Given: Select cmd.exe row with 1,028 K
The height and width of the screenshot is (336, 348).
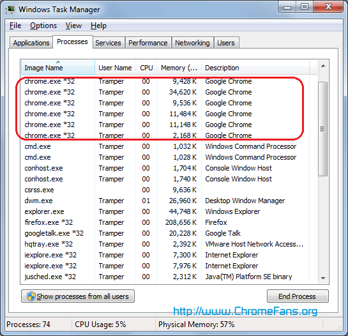Looking at the screenshot, I should 165,157.
